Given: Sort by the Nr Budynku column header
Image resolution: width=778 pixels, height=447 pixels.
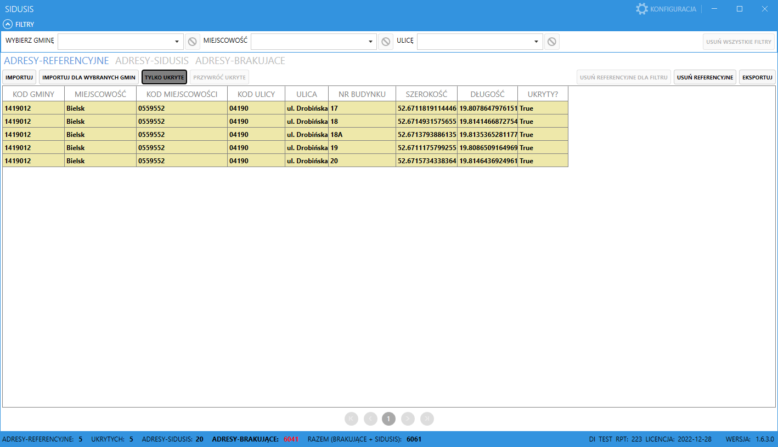Looking at the screenshot, I should (362, 94).
